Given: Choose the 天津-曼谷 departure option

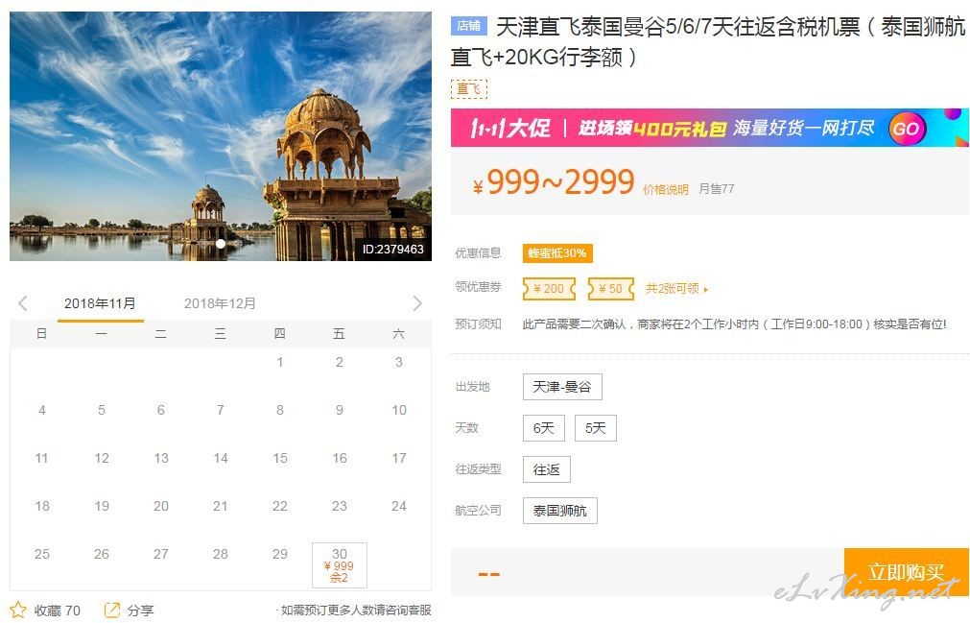Looking at the screenshot, I should pos(562,387).
